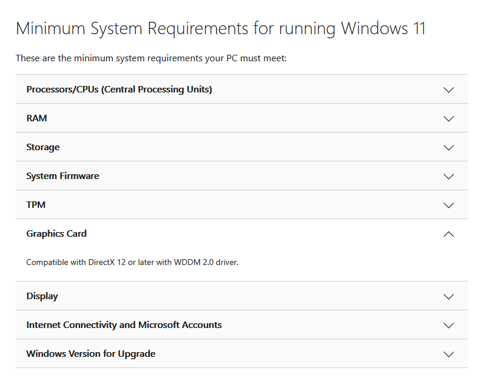Open the Storage accordion label
The image size is (485, 391).
[43, 147]
